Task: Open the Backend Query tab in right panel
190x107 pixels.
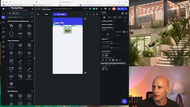Action: [115, 17]
